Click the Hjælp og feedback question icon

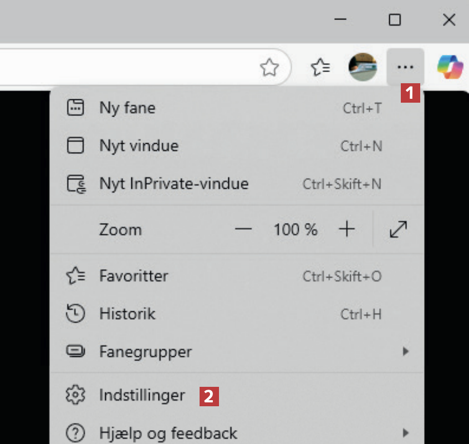[75, 432]
